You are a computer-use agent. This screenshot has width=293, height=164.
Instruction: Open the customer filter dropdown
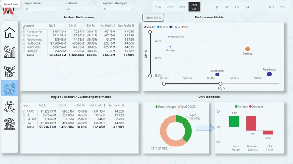(x=82, y=9)
